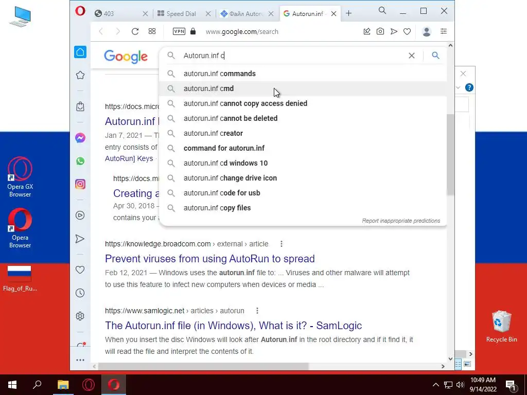The width and height of the screenshot is (527, 395).
Task: Click the Google logo
Action: coord(126,57)
